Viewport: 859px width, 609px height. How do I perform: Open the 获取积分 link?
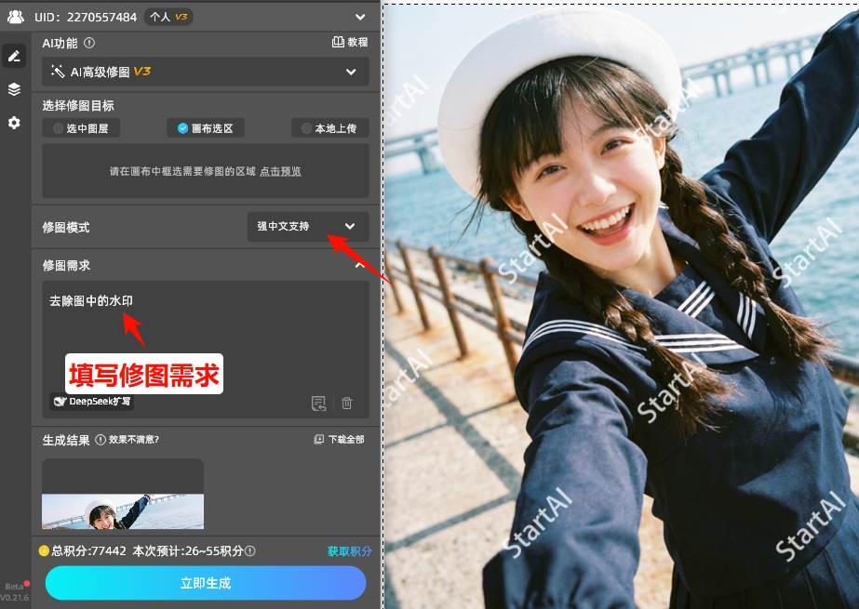[x=348, y=551]
